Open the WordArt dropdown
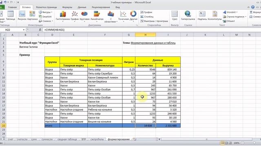 click(230, 12)
